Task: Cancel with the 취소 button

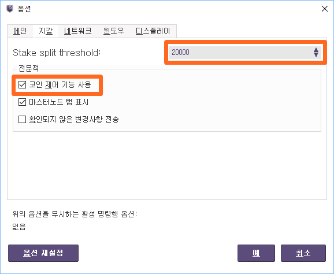Action: tap(303, 253)
